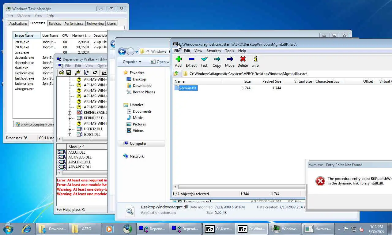392x235 pixels.
Task: Switch to Applications tab in Task Manager
Action: point(18,24)
